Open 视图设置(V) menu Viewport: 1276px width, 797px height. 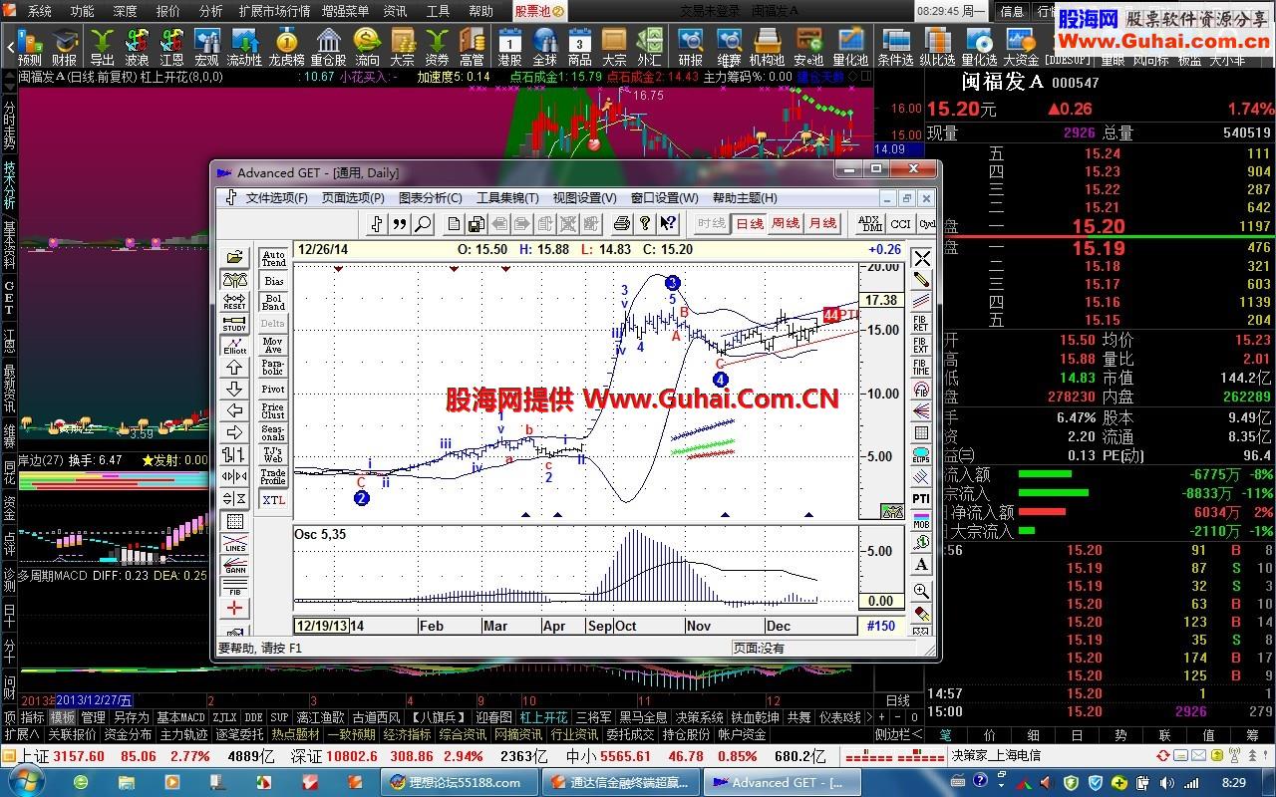coord(585,198)
